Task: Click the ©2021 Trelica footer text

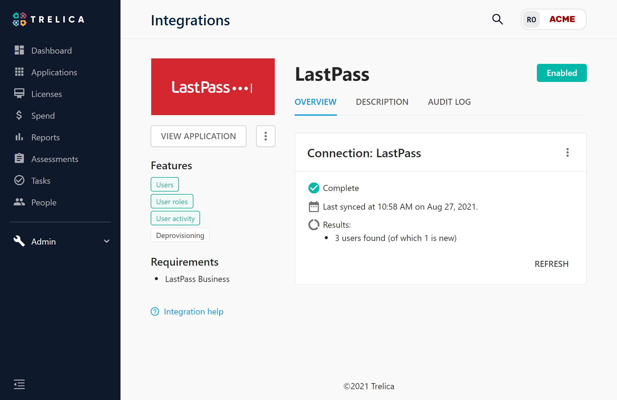Action: (x=369, y=386)
